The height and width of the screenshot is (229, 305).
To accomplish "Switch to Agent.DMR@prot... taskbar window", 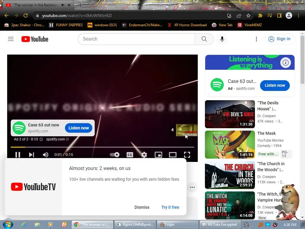I will tap(135, 225).
